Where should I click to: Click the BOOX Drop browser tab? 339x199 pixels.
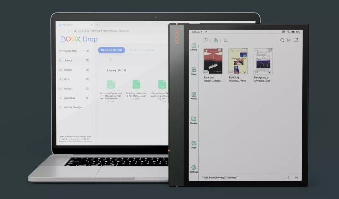pyautogui.click(x=76, y=25)
